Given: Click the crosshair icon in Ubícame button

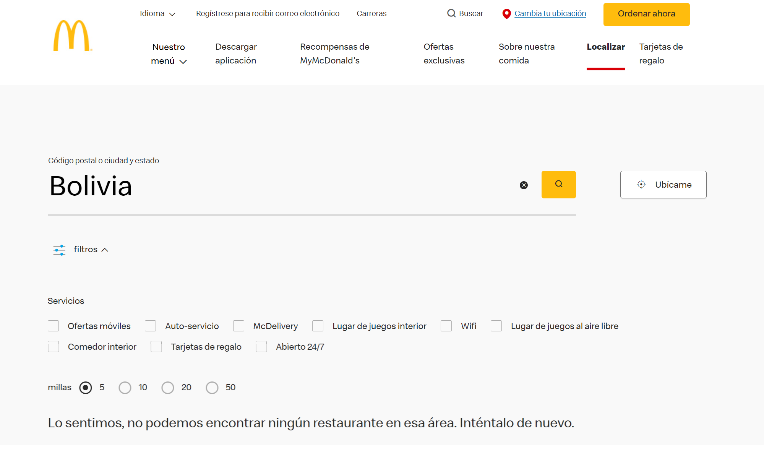Looking at the screenshot, I should coord(641,185).
